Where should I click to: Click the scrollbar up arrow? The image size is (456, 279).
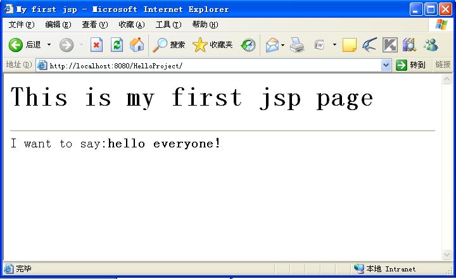(446, 79)
